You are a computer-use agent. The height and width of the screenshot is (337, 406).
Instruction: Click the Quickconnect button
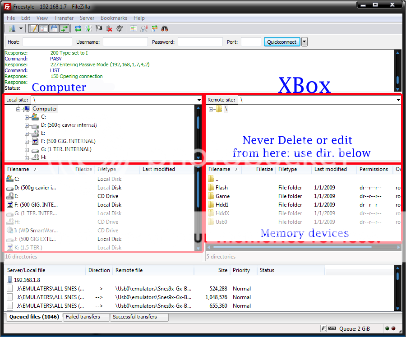(281, 42)
